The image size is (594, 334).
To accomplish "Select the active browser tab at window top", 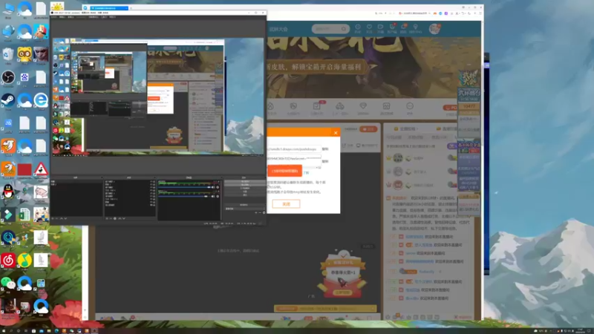I will [108, 8].
